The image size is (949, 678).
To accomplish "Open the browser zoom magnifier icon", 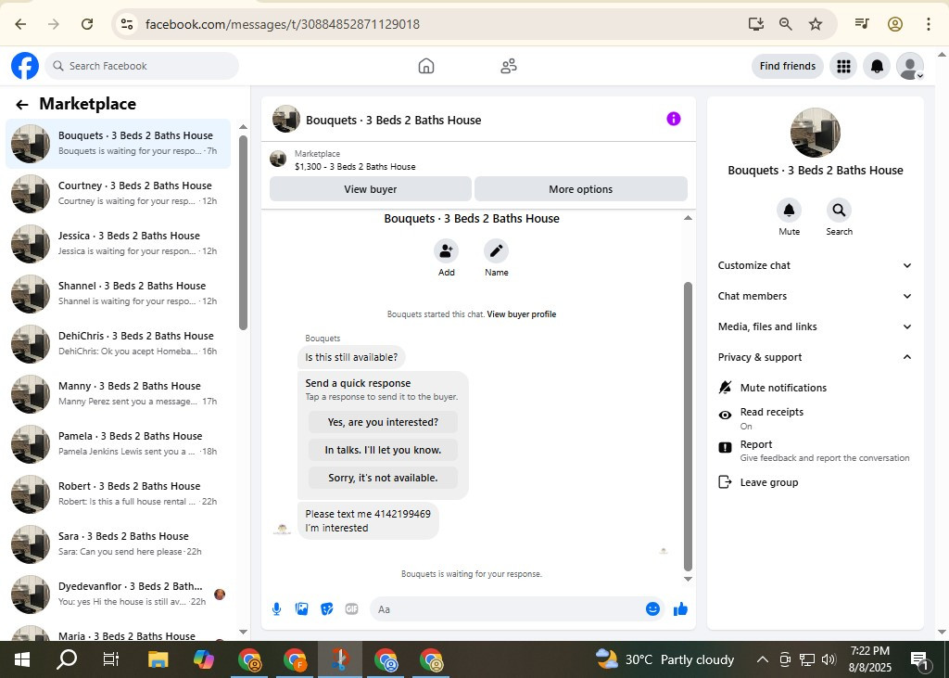I will (785, 23).
